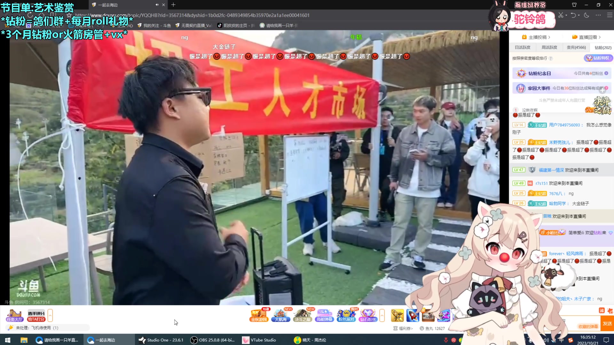The height and width of the screenshot is (345, 614).
Task: Open the 钻石粉丝 diamond fan icon
Action: point(368,316)
